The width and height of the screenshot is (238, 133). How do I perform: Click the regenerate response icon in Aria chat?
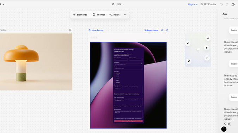pos(225,124)
